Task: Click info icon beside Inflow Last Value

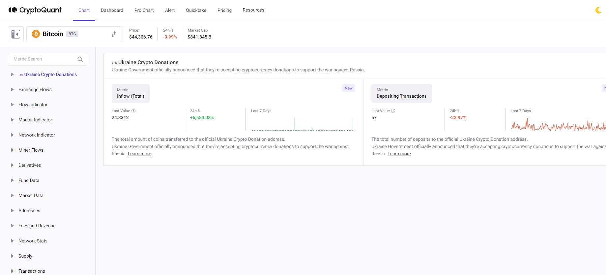Action: point(133,111)
